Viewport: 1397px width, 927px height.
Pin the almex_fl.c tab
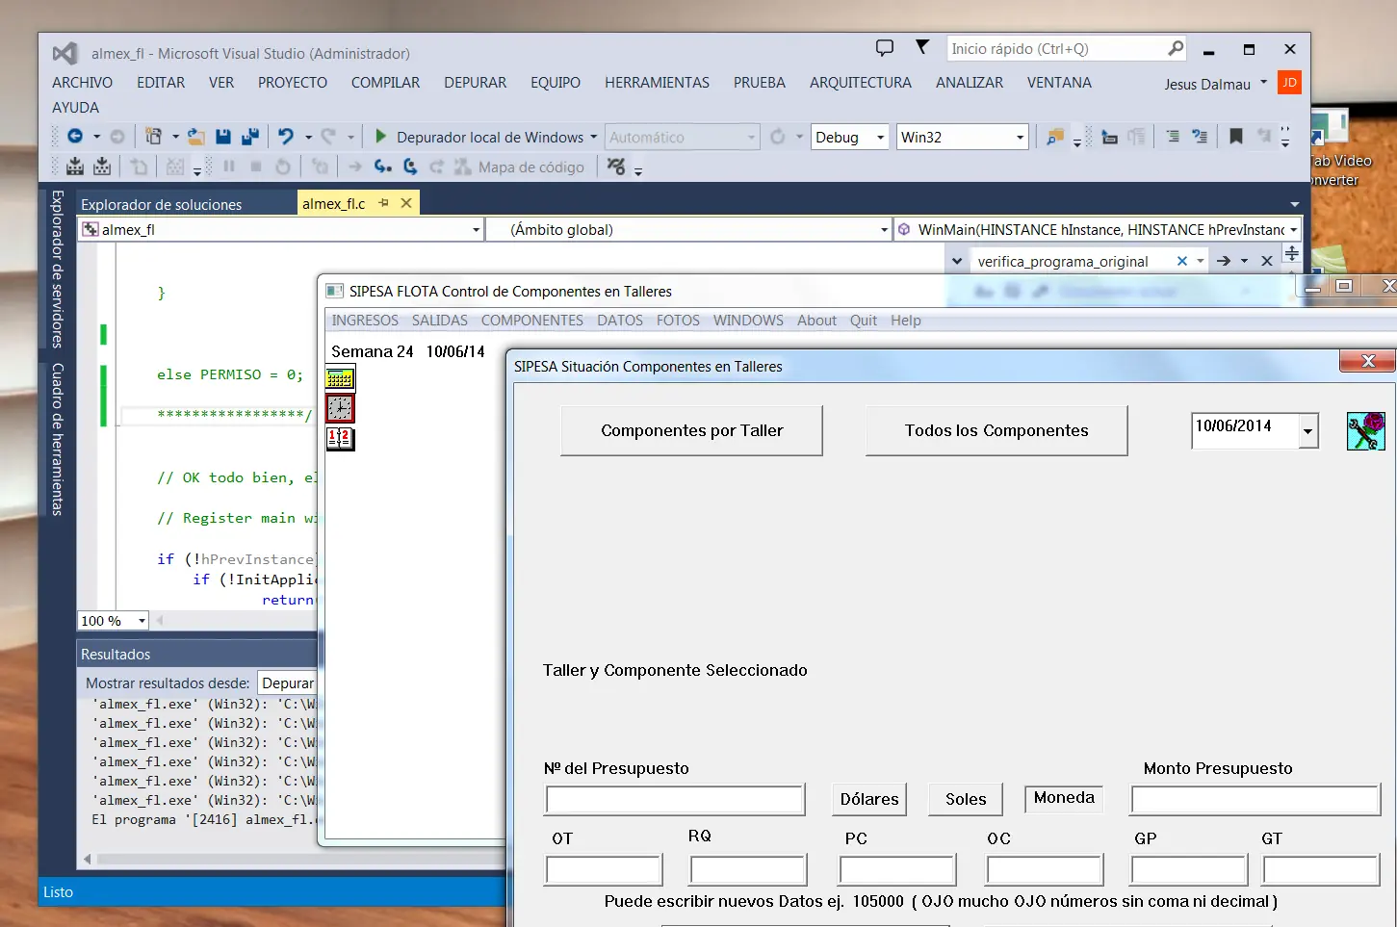[x=383, y=203]
